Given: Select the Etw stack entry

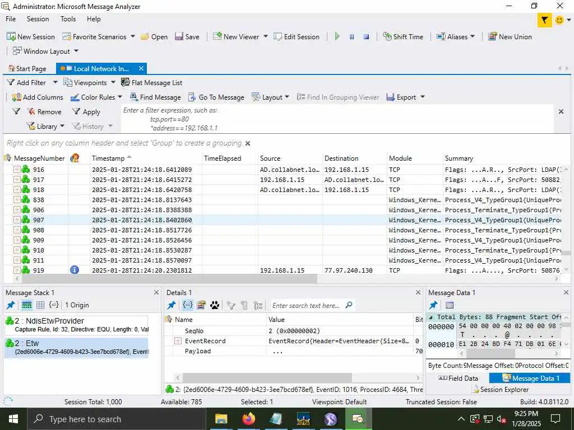Looking at the screenshot, I should (x=76, y=347).
